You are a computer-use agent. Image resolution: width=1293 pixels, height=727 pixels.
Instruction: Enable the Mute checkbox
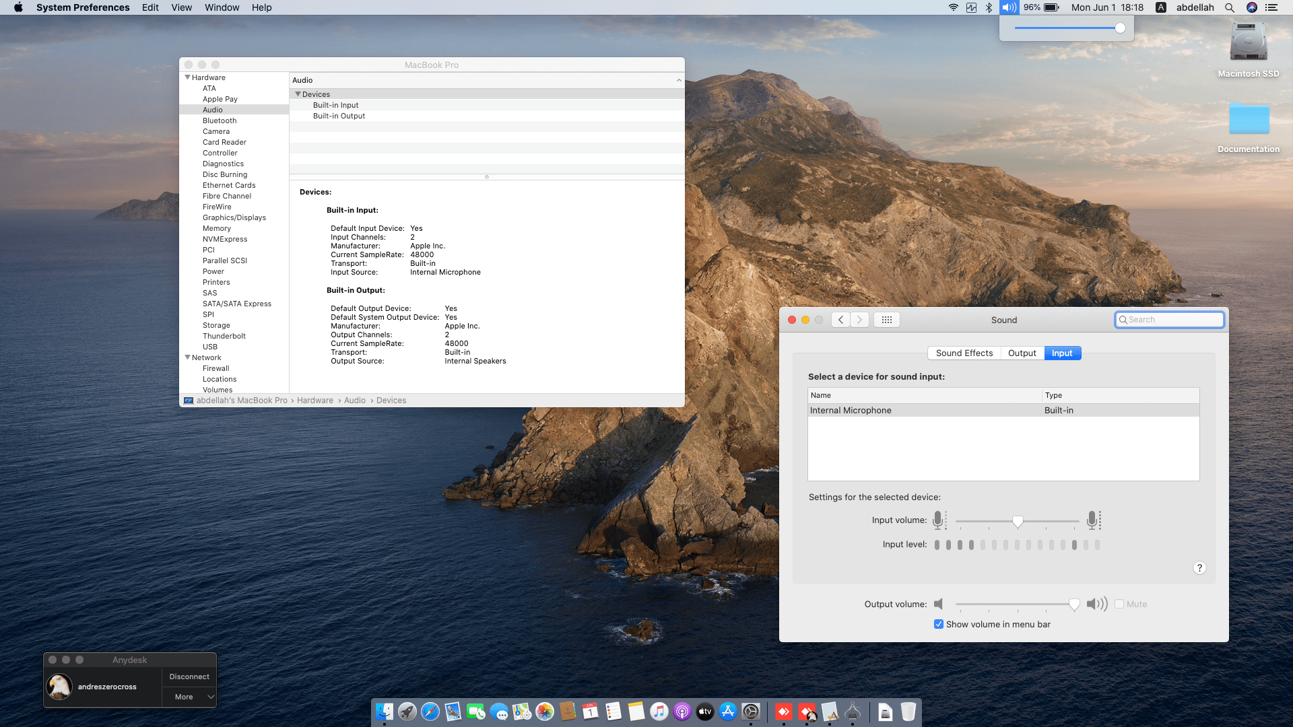pos(1119,604)
